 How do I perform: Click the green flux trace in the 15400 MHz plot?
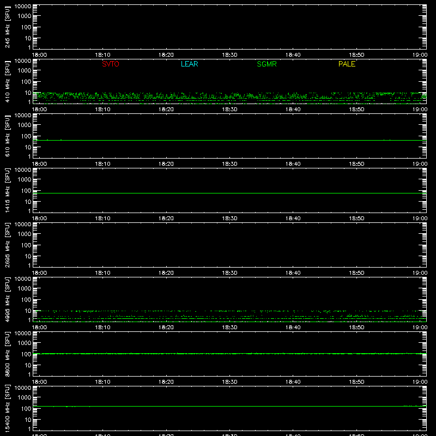(229, 406)
